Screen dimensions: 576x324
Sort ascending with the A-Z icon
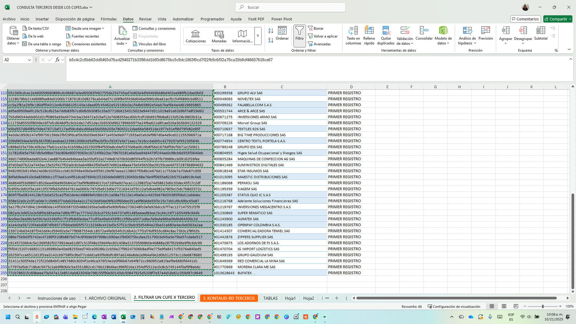(x=271, y=31)
